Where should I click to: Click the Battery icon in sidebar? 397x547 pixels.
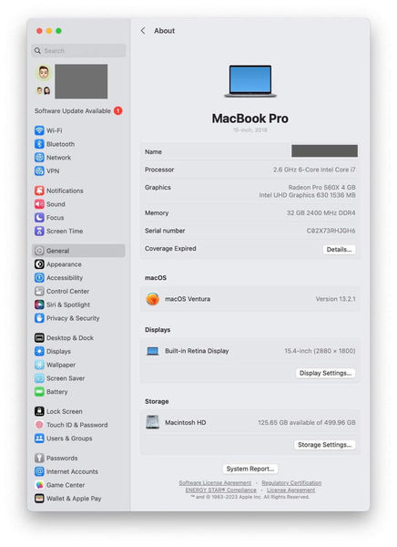tap(39, 392)
